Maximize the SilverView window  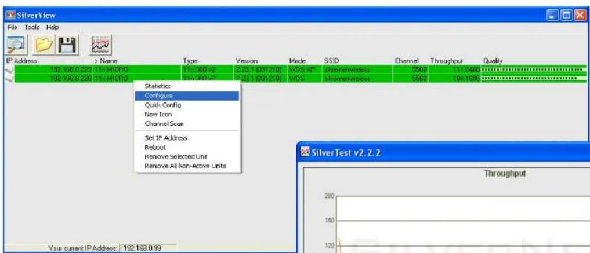(x=566, y=16)
